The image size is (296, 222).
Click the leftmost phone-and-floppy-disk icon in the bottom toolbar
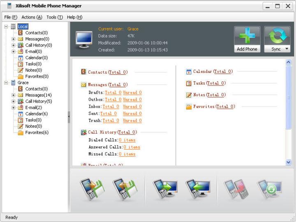click(92, 189)
